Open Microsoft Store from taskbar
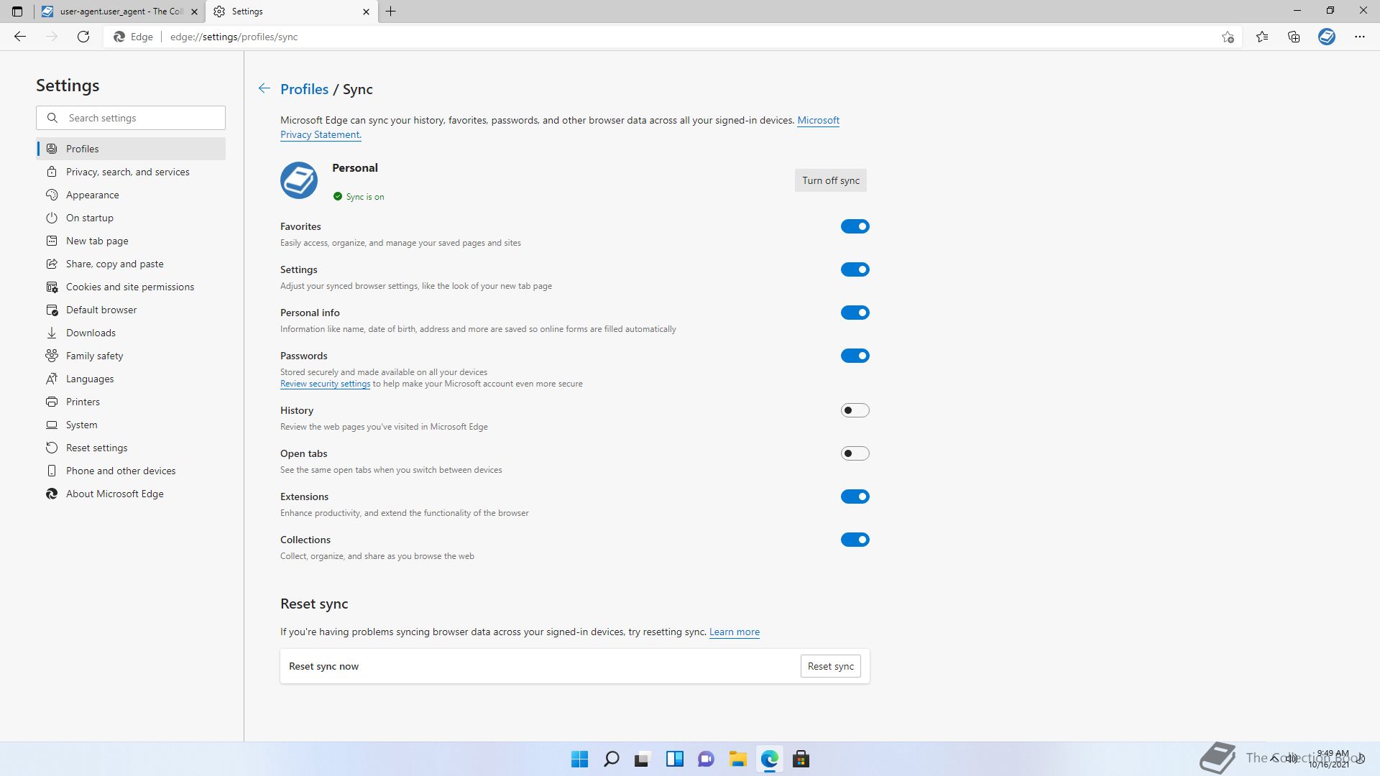Image resolution: width=1380 pixels, height=776 pixels. point(801,759)
